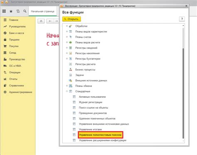The image size is (197, 155).
Task: Select Управление полнотекстовым поиском item
Action: tap(100, 135)
